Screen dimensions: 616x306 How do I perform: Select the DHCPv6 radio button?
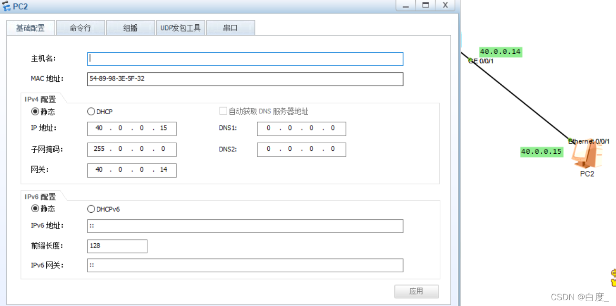(x=91, y=208)
